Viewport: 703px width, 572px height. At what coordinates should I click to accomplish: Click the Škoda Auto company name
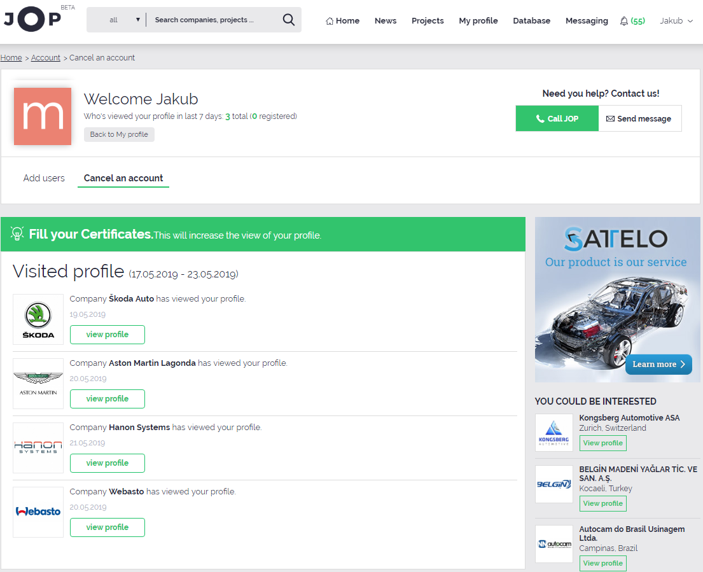coord(131,298)
